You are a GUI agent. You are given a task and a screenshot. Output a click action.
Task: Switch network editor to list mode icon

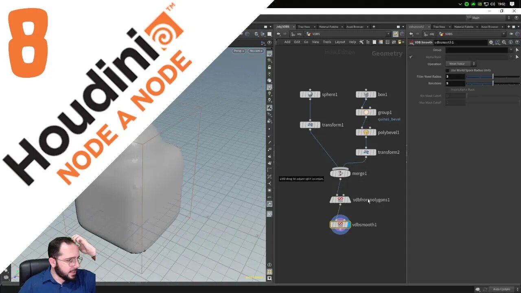coord(374,42)
